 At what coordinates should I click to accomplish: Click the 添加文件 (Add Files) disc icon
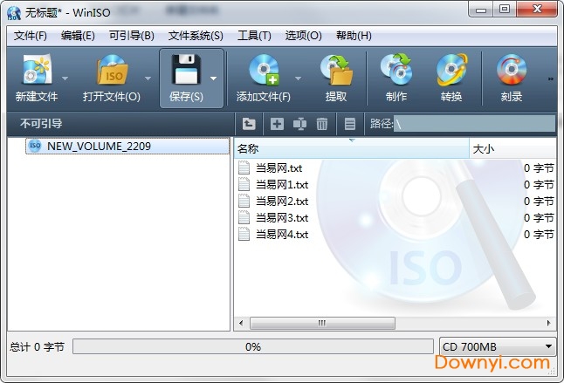[263, 70]
